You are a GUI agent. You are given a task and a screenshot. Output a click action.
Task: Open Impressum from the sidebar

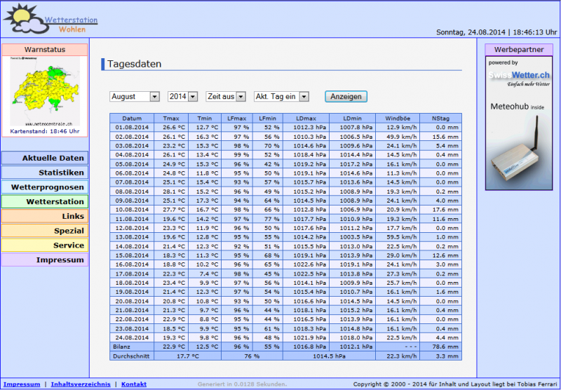tap(45, 260)
